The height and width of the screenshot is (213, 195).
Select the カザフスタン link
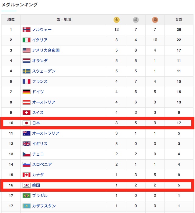coord(44,206)
